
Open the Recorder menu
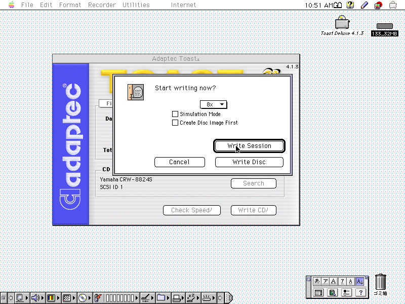click(102, 5)
